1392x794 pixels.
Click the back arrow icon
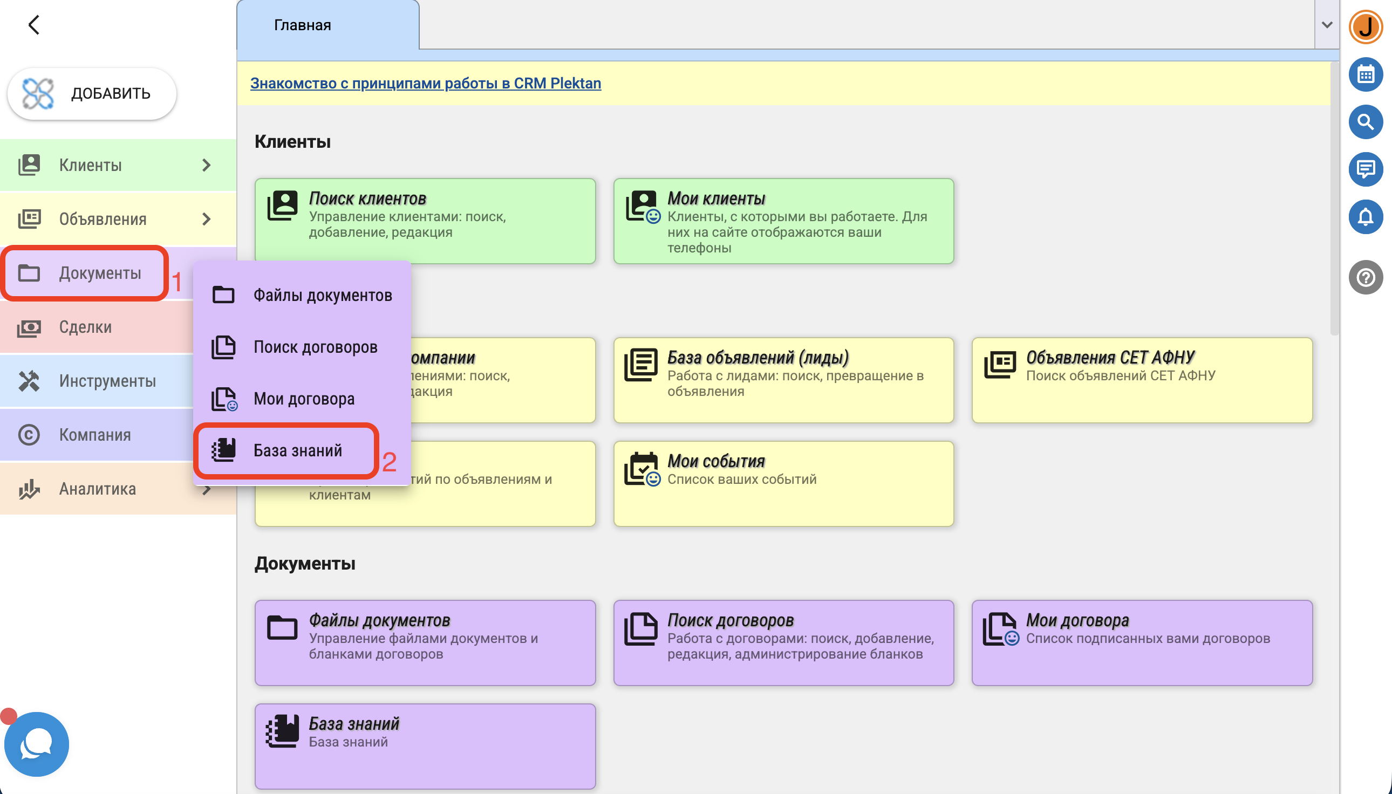click(34, 24)
